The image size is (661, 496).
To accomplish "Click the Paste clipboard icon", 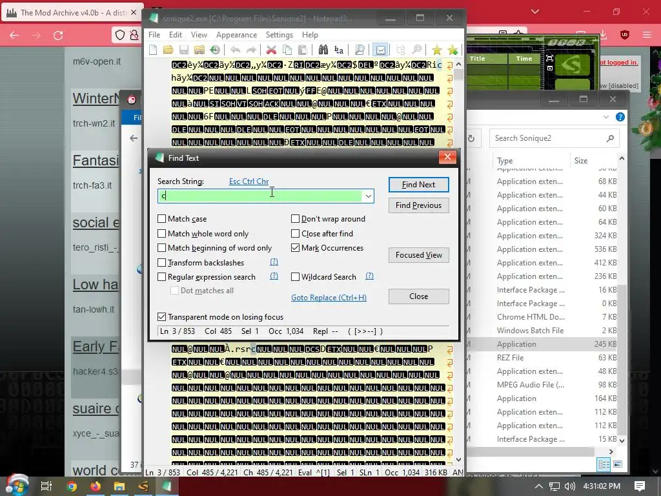I will click(302, 50).
